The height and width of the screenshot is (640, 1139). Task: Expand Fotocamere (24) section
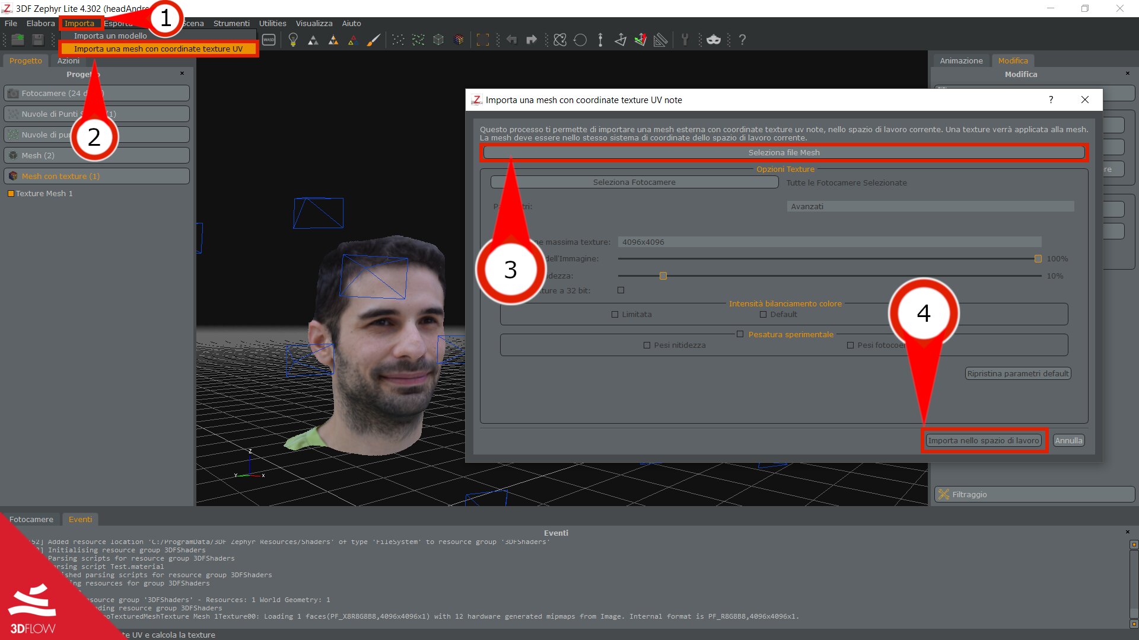(97, 93)
